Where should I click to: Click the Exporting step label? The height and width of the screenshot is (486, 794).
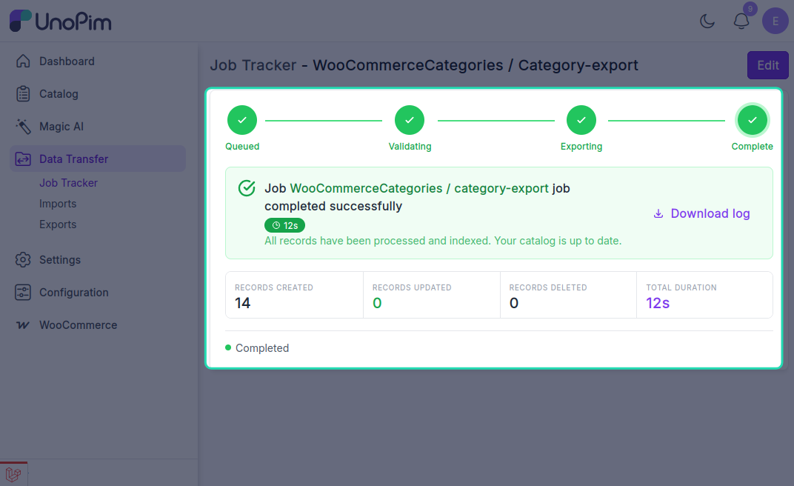[581, 146]
